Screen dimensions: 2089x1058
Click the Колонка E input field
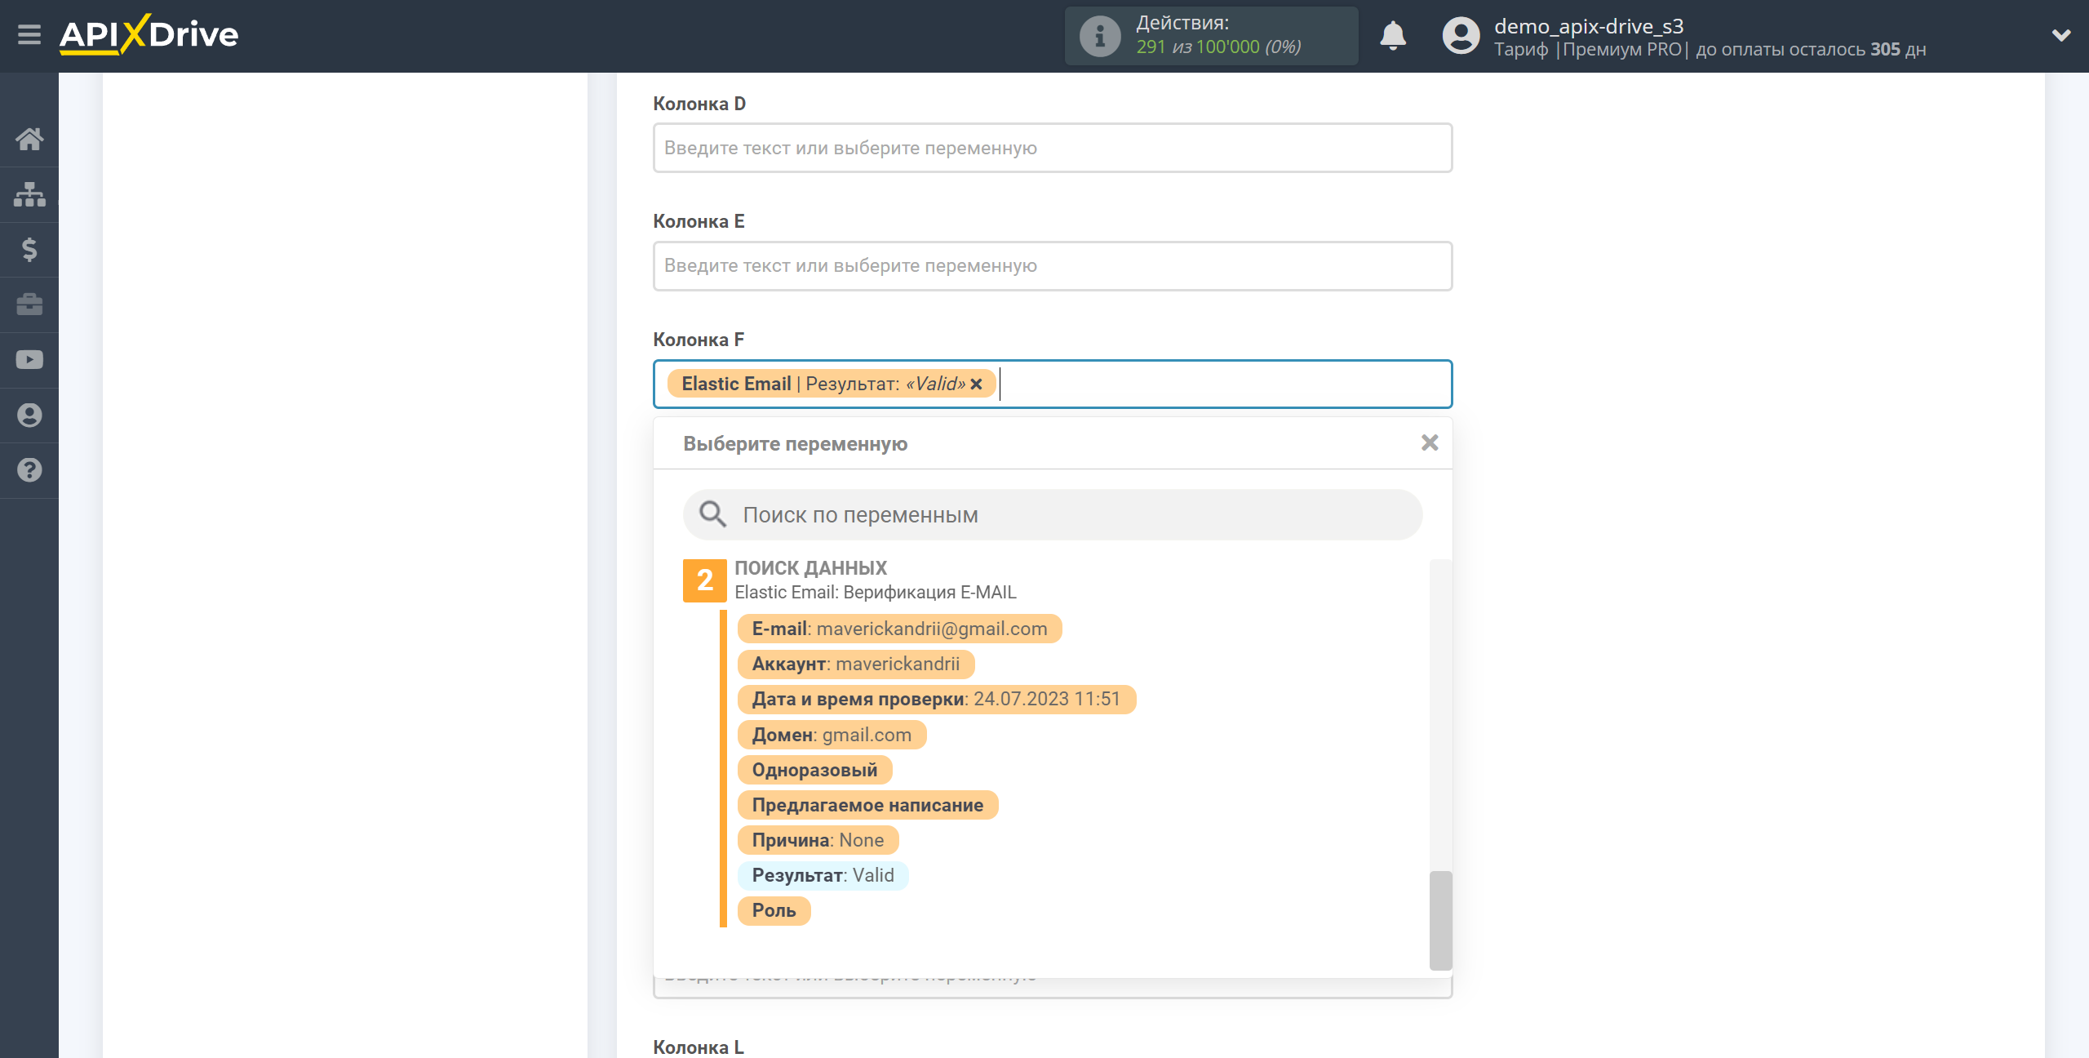pos(1053,265)
